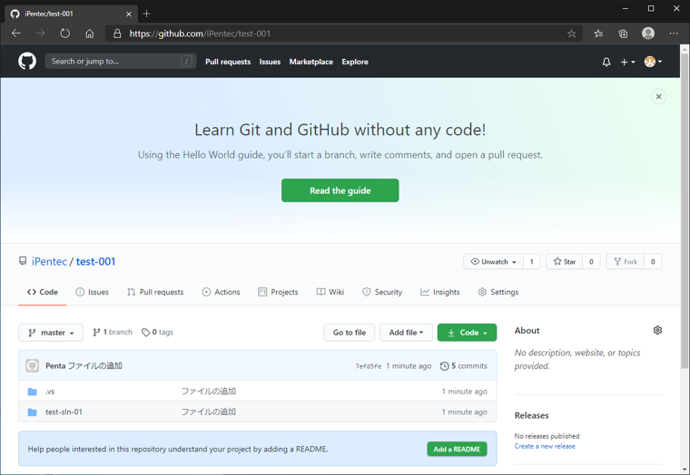Viewport: 690px width, 475px height.
Task: Open Pull requests in top navigation
Action: tap(228, 62)
